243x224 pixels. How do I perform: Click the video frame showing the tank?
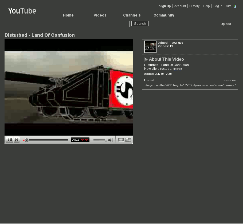(69, 87)
